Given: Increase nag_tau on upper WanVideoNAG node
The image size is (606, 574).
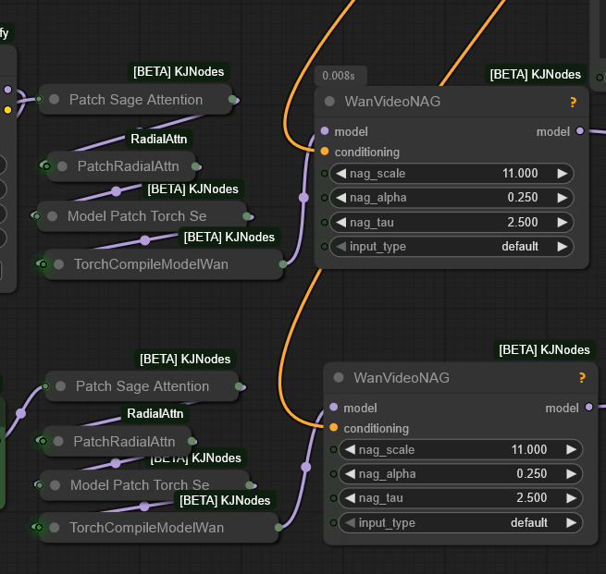Looking at the screenshot, I should 563,223.
